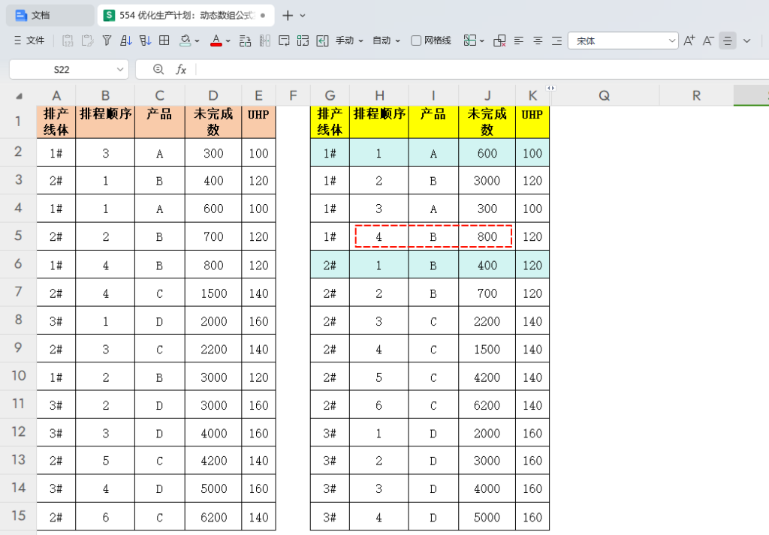This screenshot has height=535, width=769.
Task: Increase font size with A+ icon
Action: point(689,41)
